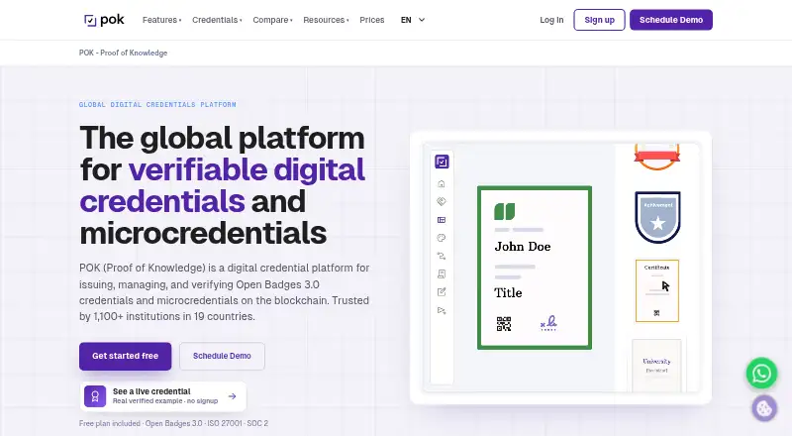Select the path/workflow icon in mockup sidebar

click(442, 256)
